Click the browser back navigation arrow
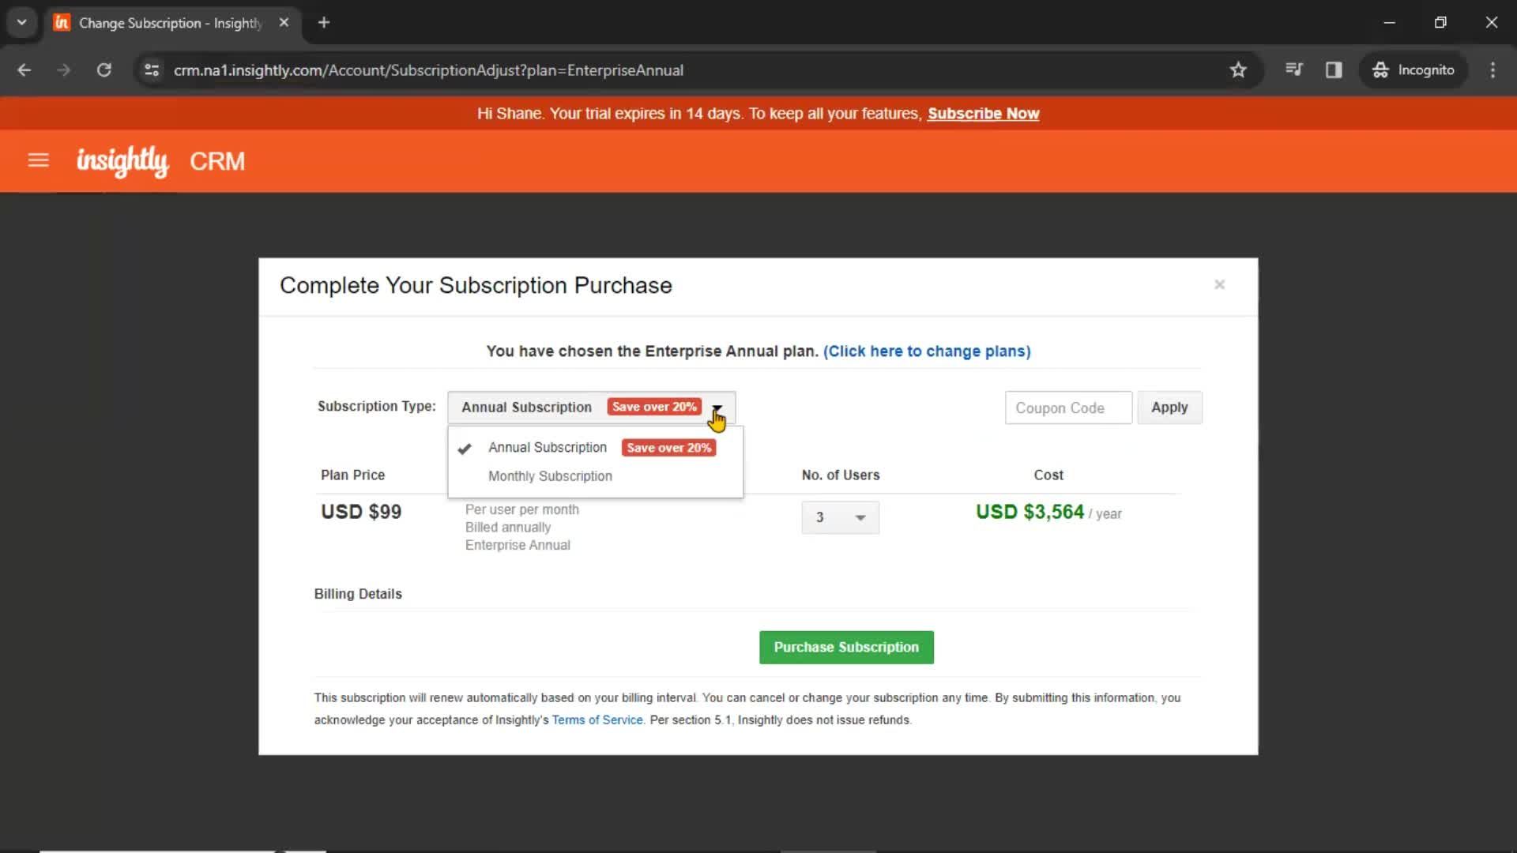This screenshot has height=853, width=1517. (x=24, y=70)
